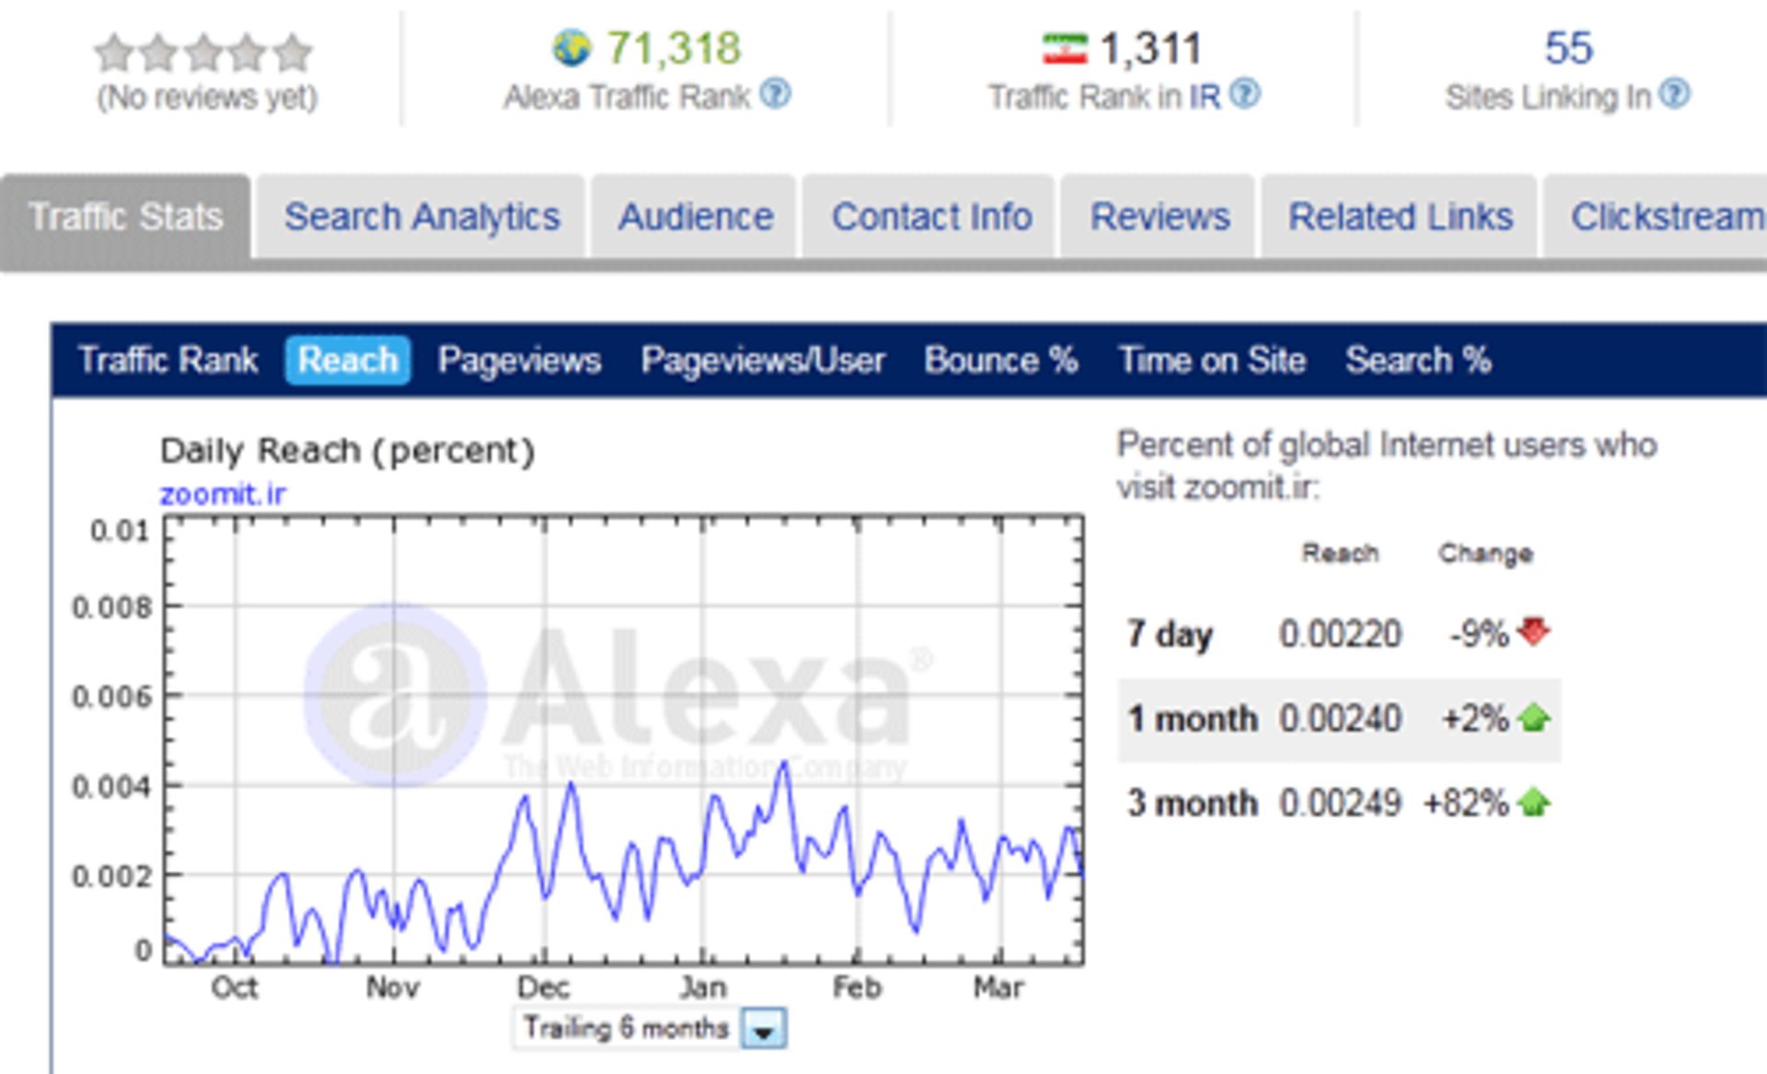This screenshot has height=1074, width=1767.
Task: Click the 0.008 value on chart y-axis
Action: coord(111,607)
